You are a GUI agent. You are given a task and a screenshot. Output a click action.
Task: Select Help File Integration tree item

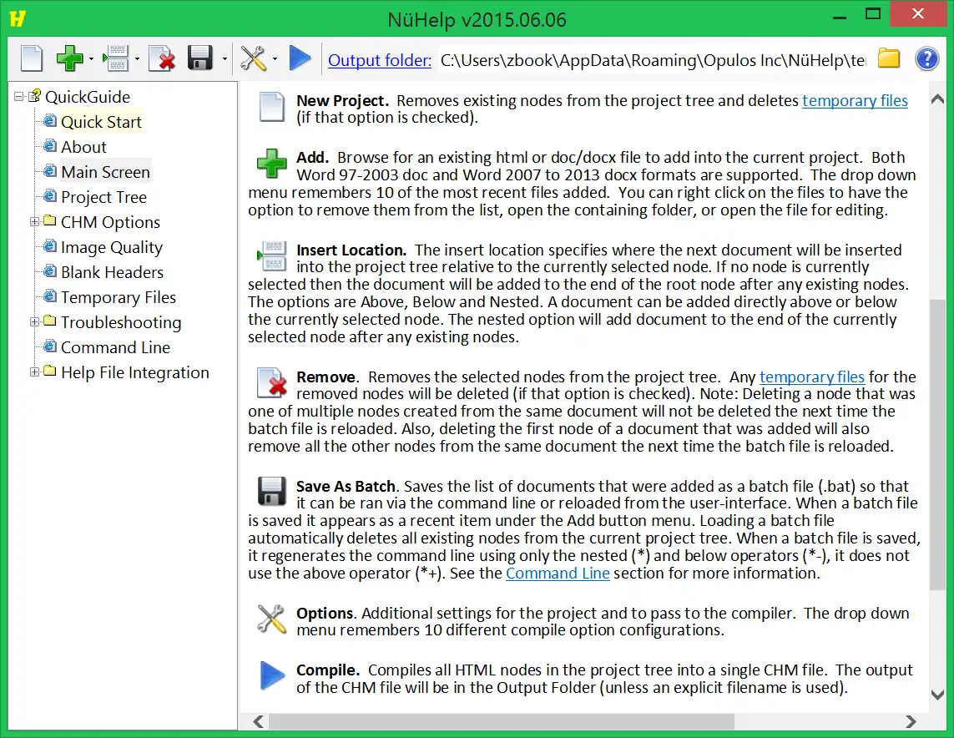(134, 372)
